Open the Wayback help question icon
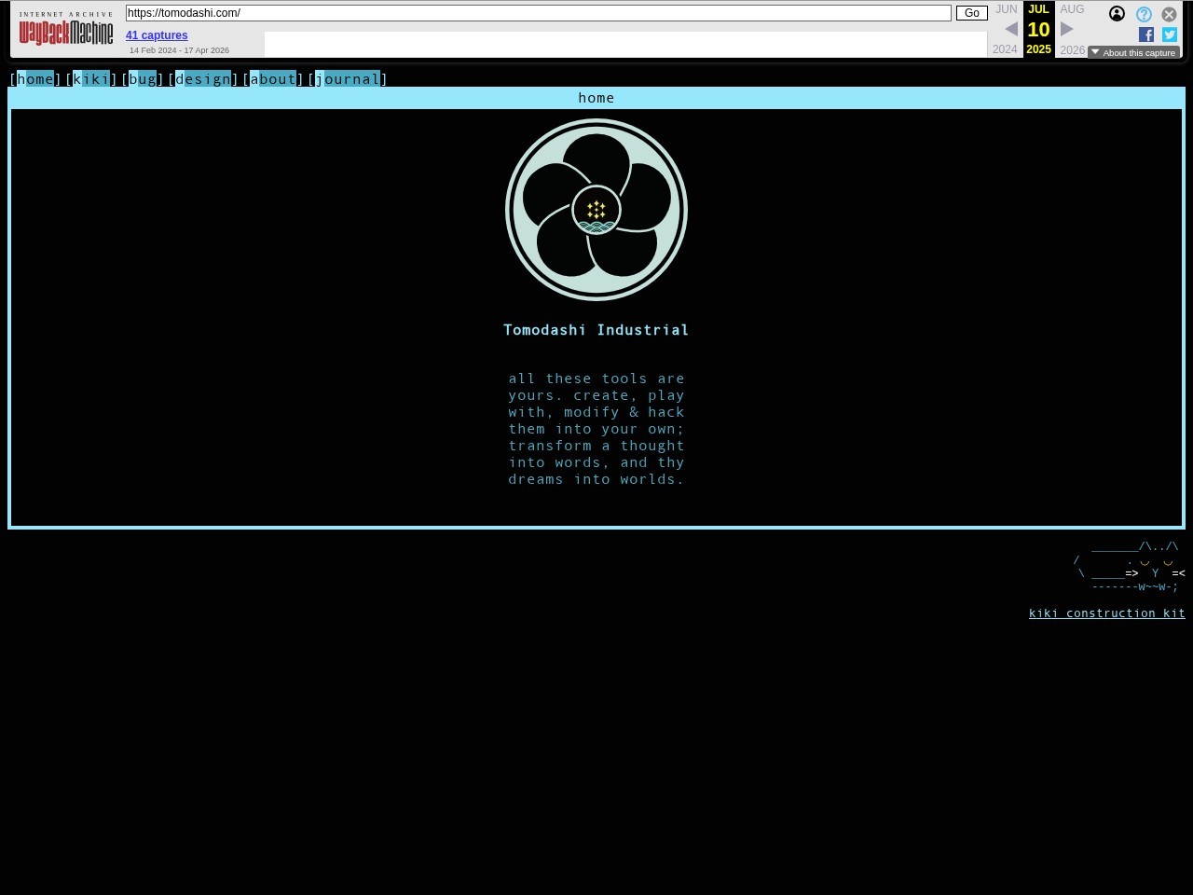 [x=1144, y=15]
